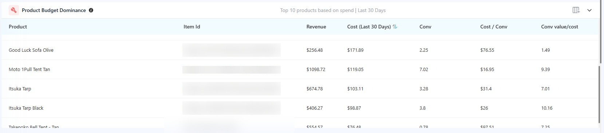Viewport: 604px width, 133px height.
Task: Click the cost per conversion $26
Action: (x=484, y=108)
